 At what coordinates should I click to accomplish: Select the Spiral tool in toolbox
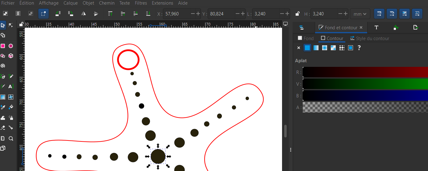pyautogui.click(x=3, y=66)
